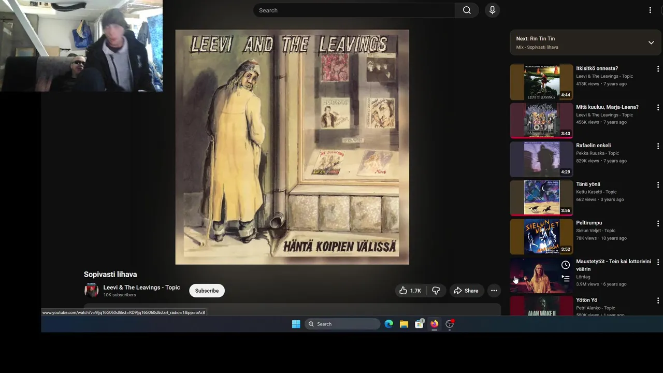
Task: Open options menu for Tänä yönä
Action: coord(658,184)
